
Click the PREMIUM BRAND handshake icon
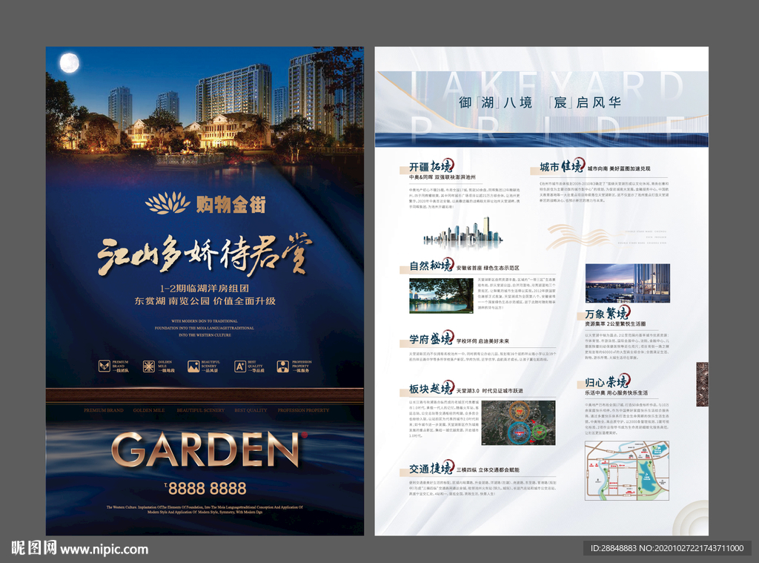pos(104,366)
